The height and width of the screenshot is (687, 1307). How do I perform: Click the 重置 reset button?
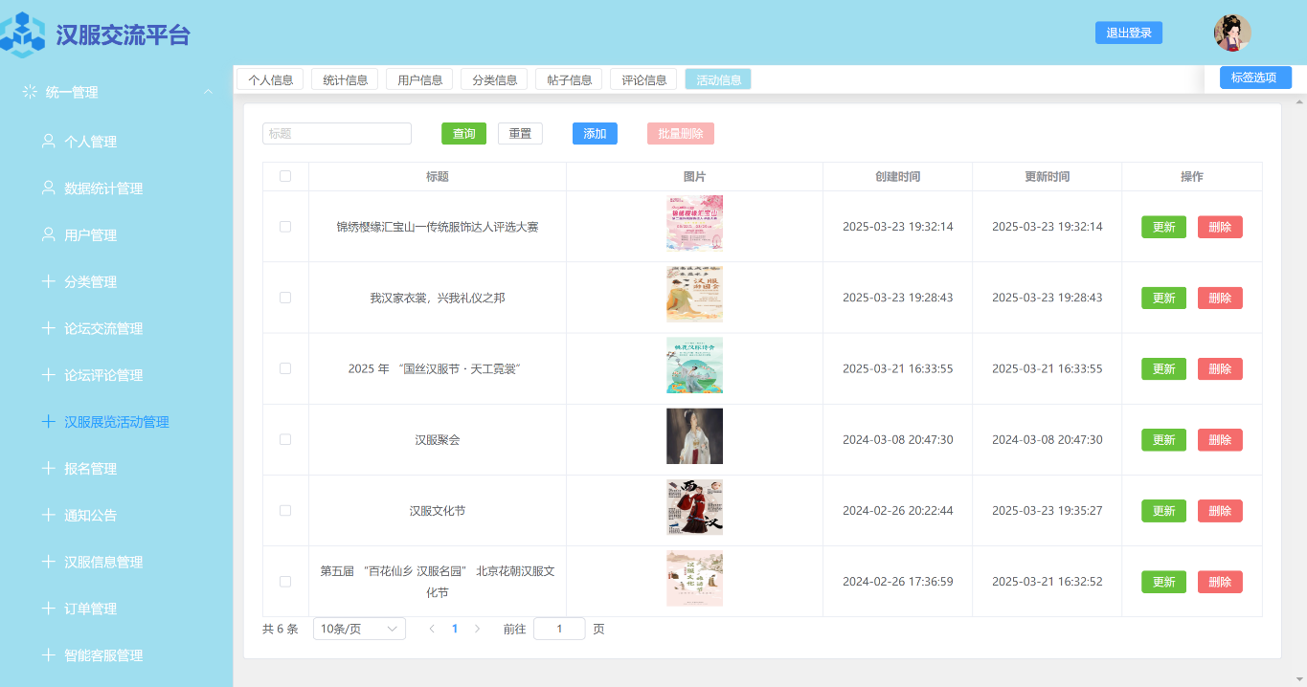(520, 133)
